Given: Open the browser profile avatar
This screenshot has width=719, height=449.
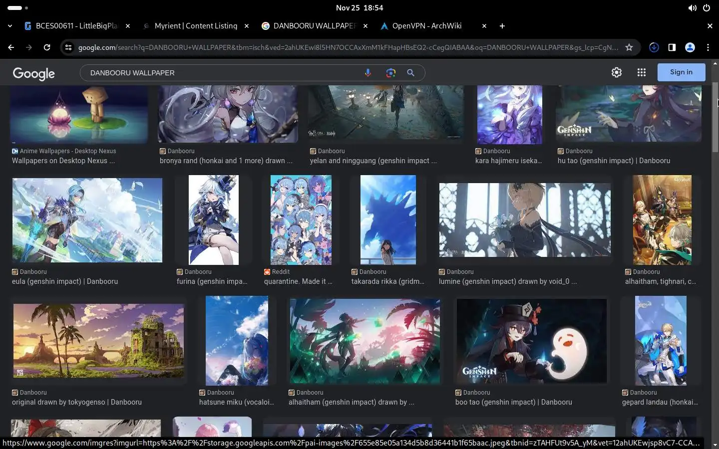Looking at the screenshot, I should [x=690, y=47].
